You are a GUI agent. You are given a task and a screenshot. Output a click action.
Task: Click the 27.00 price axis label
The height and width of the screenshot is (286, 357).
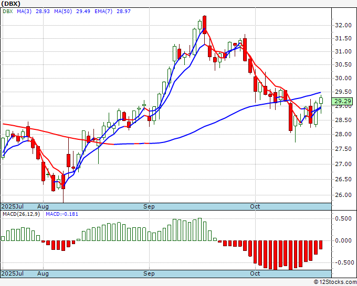[343, 164]
